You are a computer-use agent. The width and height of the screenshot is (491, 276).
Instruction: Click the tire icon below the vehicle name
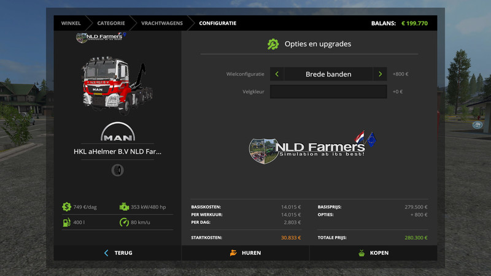click(x=118, y=170)
